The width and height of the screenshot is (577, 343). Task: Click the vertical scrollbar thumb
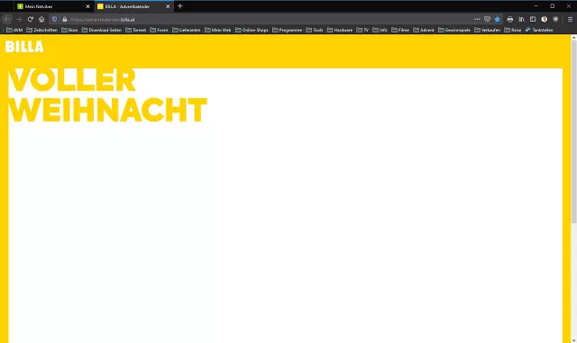(573, 131)
